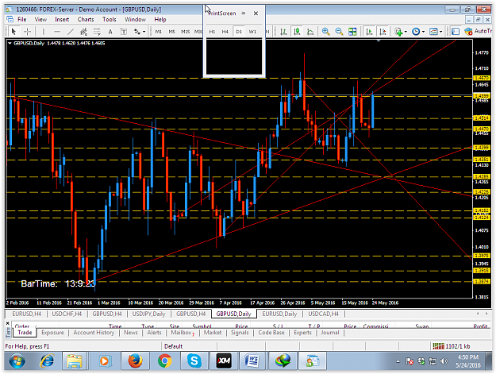Select the equidistant channel tool
The height and width of the screenshot is (374, 496).
(x=83, y=31)
